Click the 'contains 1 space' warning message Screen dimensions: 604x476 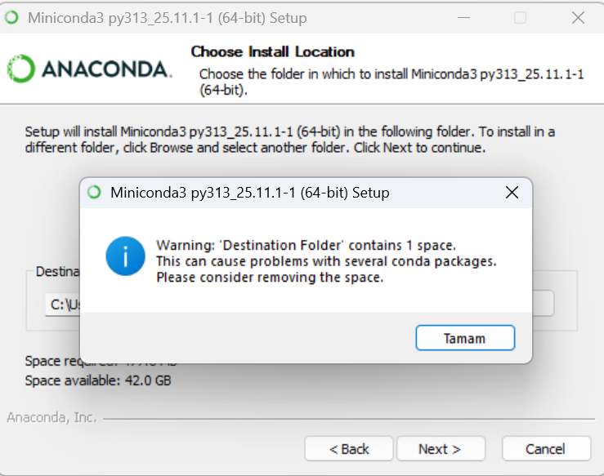(x=306, y=246)
